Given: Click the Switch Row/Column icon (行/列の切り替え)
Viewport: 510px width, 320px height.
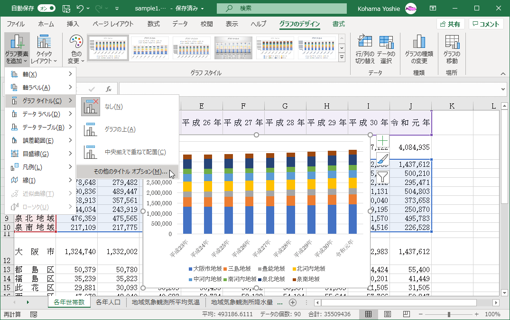Looking at the screenshot, I should (365, 49).
